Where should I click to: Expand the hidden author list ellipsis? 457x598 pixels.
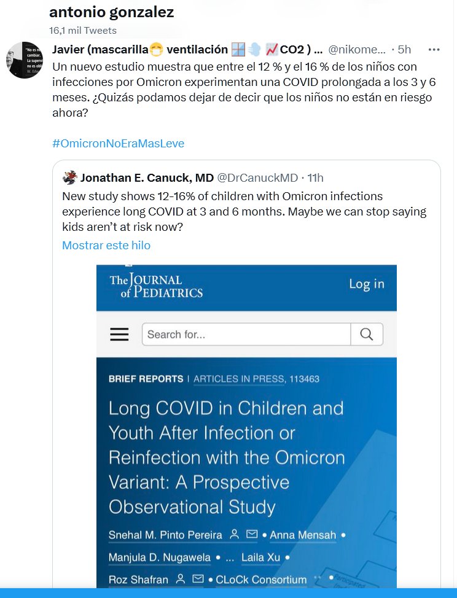tap(229, 557)
